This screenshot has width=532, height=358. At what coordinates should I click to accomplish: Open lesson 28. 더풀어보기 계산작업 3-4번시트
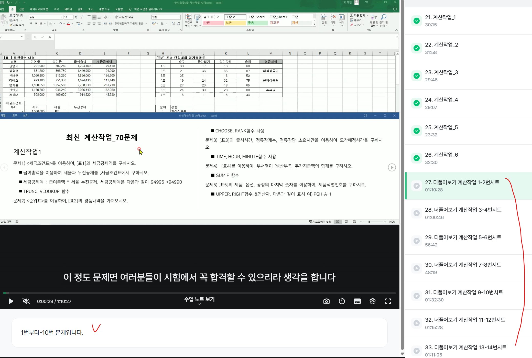pyautogui.click(x=463, y=210)
